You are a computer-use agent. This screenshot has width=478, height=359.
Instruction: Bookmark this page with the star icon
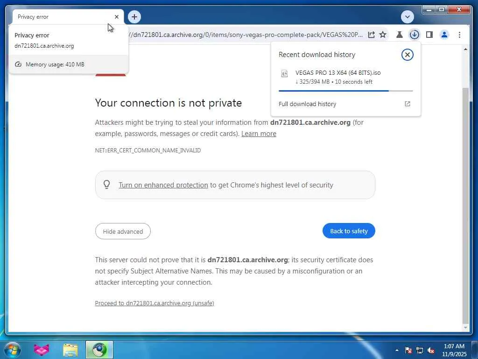(383, 35)
